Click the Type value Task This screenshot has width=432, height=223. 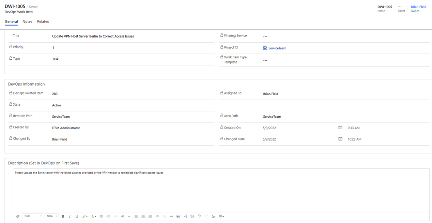click(55, 59)
